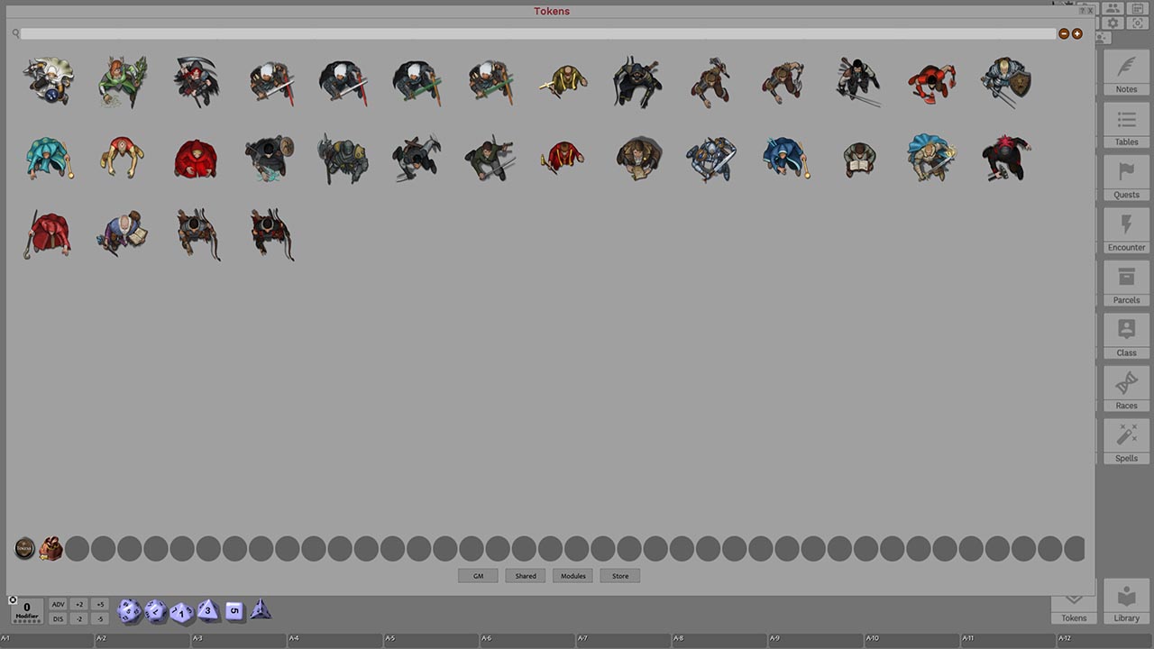Open the Options gear icon at top right
Screen dimensions: 1154x649
click(1113, 23)
